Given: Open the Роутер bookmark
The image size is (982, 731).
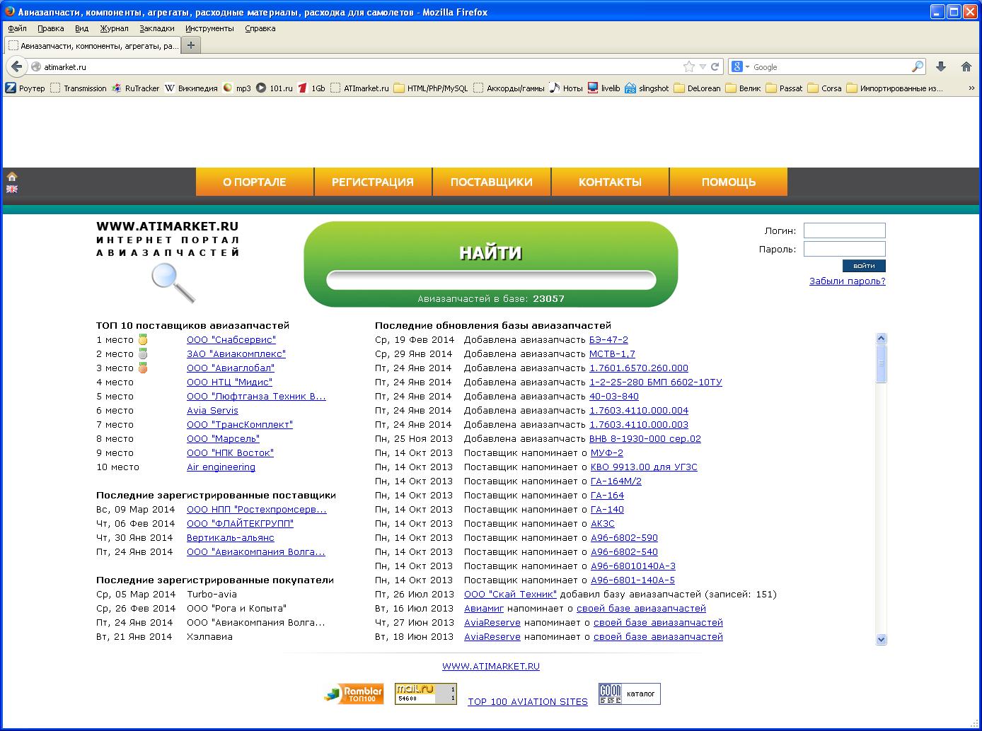Looking at the screenshot, I should [x=25, y=88].
